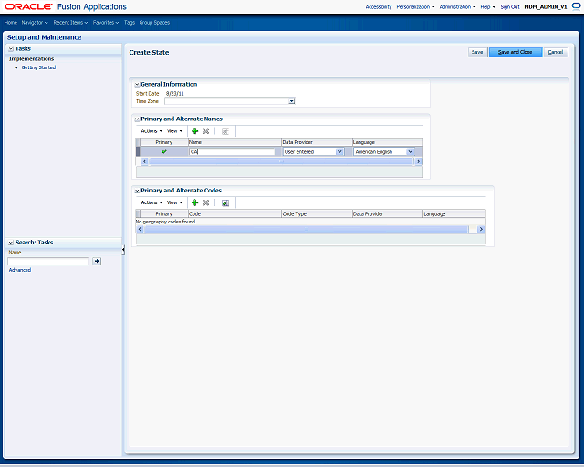Open the Language 'American English' dropdown
The width and height of the screenshot is (584, 467).
pyautogui.click(x=410, y=151)
